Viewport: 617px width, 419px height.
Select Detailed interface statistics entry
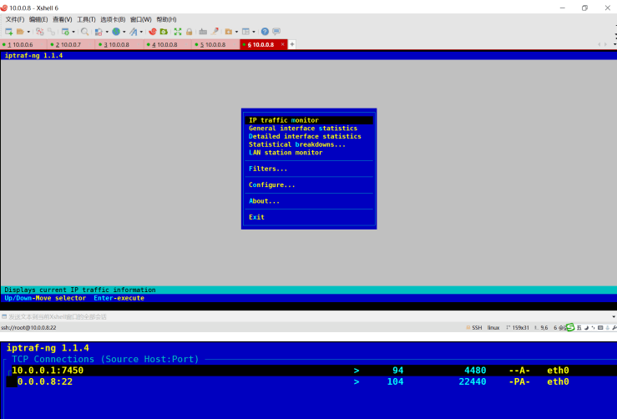click(309, 136)
